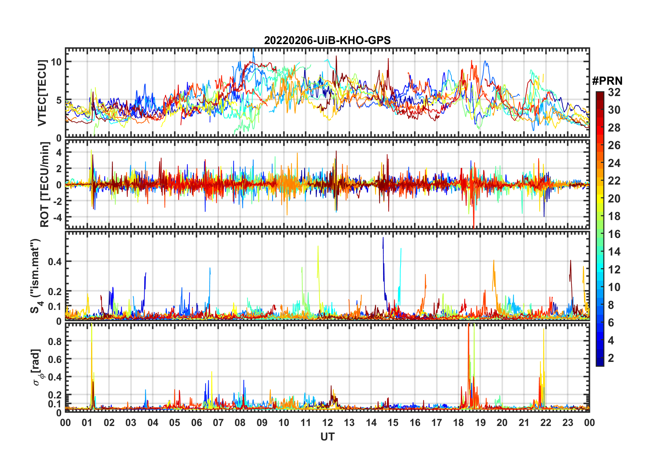Click the PRN colorbar gradient strip
The image size is (655, 458).
tap(600, 229)
